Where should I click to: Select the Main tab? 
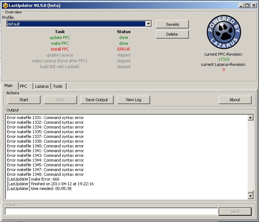coord(8,86)
